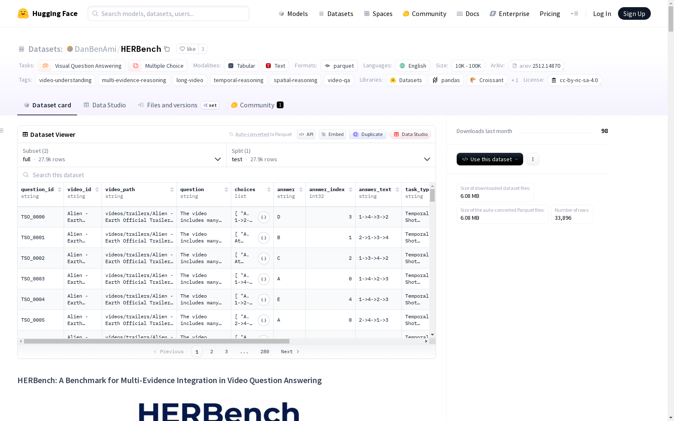Open the dataset three-dot options menu
The width and height of the screenshot is (674, 421).
pyautogui.click(x=533, y=159)
